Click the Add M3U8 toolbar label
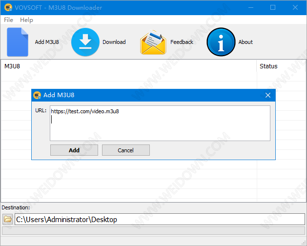307x246 pixels. coord(47,42)
